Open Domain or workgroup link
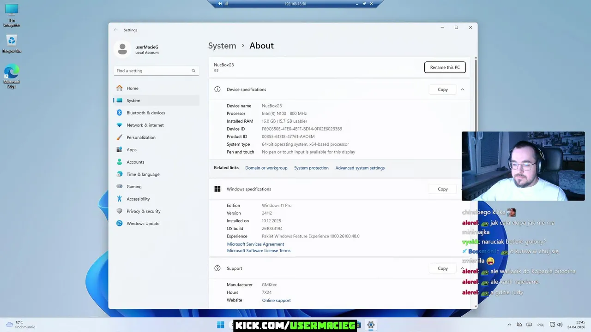The image size is (591, 332). tap(266, 168)
